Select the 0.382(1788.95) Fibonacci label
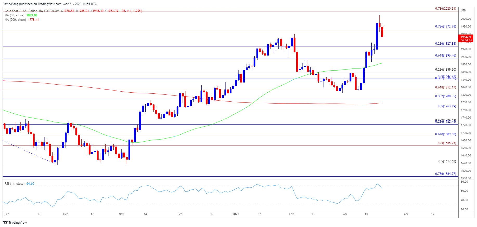 [446, 96]
